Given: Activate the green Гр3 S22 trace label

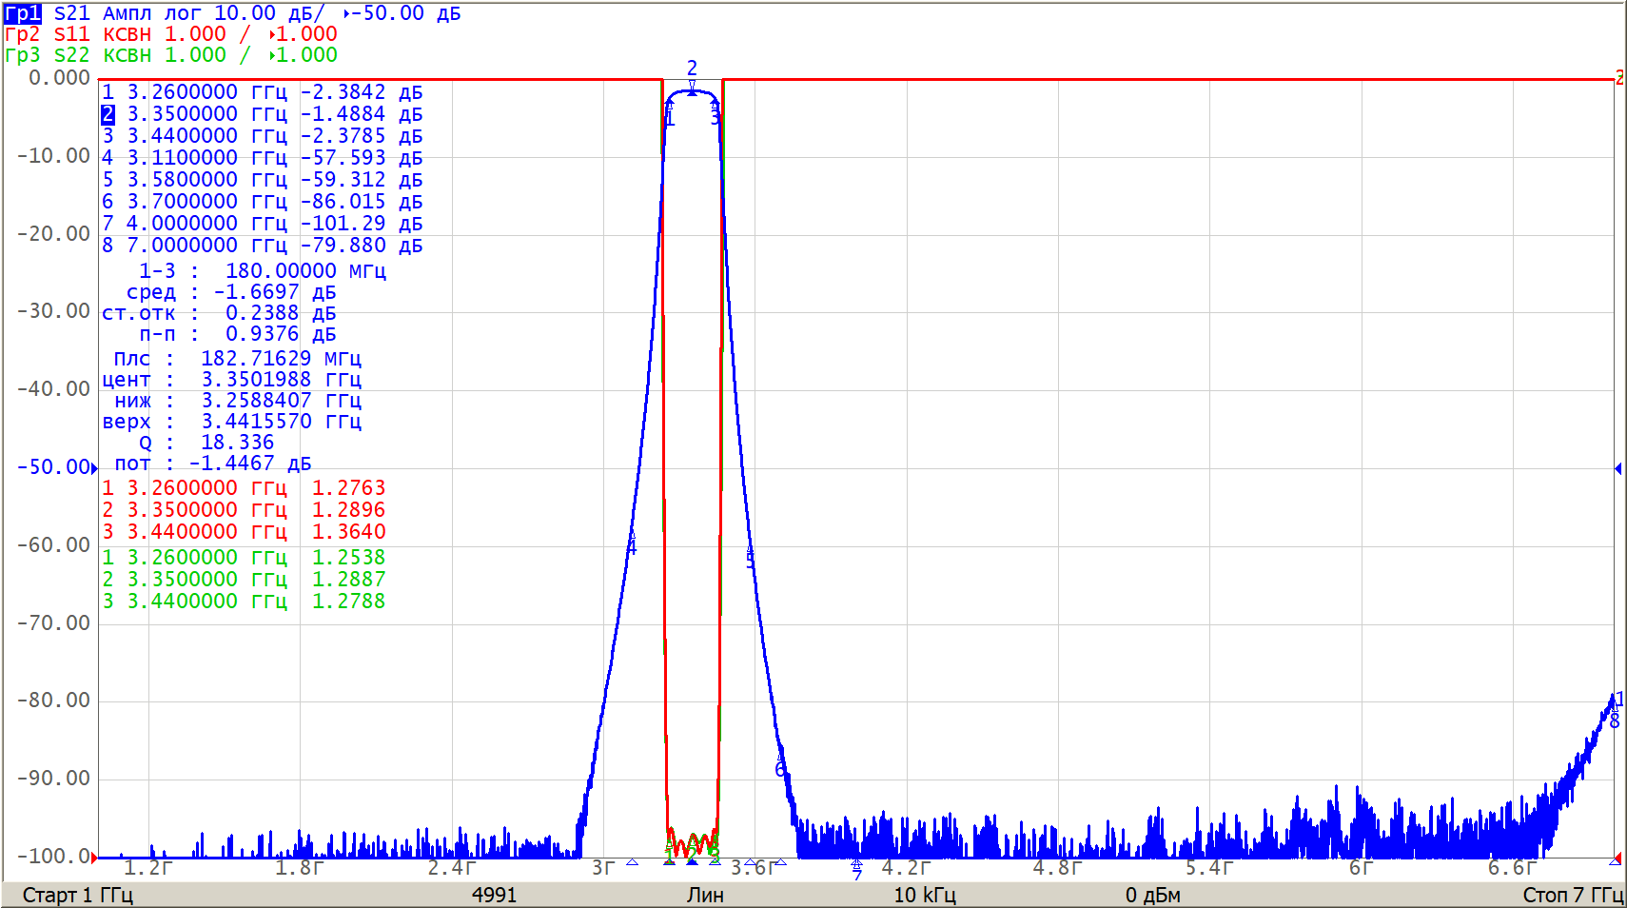Looking at the screenshot, I should [23, 55].
